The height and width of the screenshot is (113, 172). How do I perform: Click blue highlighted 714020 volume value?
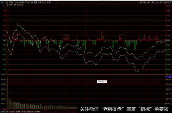169,77
